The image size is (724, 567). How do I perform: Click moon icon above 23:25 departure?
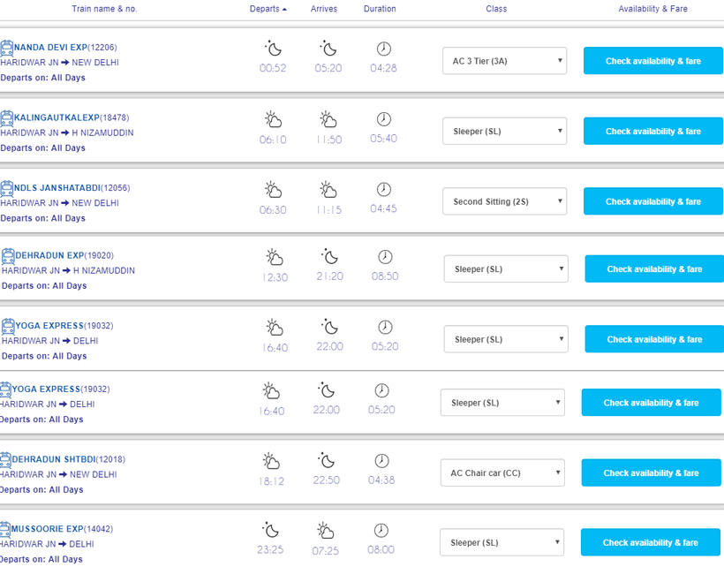click(x=270, y=530)
